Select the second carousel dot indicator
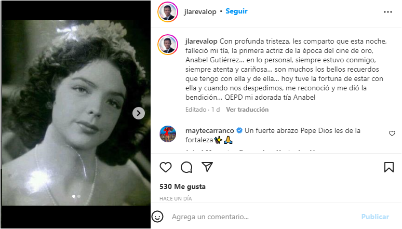Viewport: 402px width, 229px height. 79,196
